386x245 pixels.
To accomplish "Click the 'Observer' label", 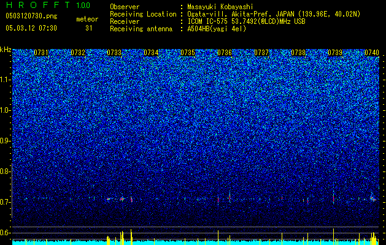I will [125, 7].
